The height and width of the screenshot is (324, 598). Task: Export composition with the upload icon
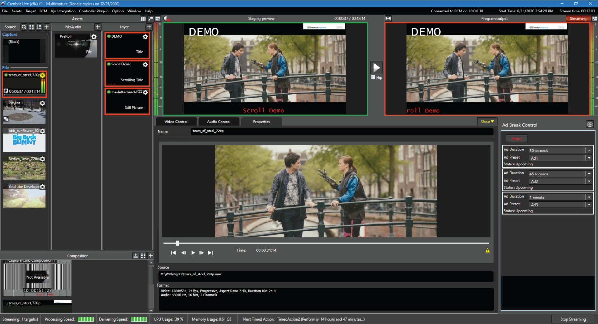136,256
